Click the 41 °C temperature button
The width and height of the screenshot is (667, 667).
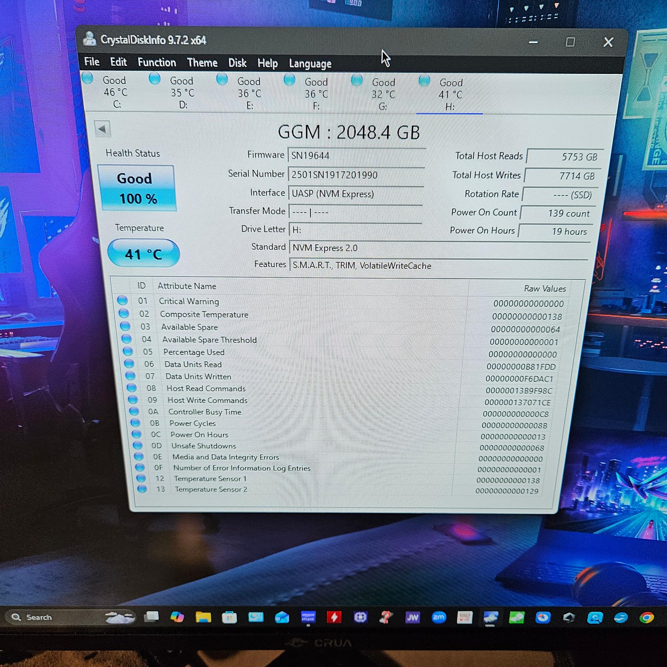[x=143, y=254]
